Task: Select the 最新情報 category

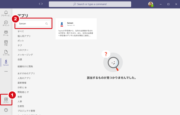Action: (22, 83)
